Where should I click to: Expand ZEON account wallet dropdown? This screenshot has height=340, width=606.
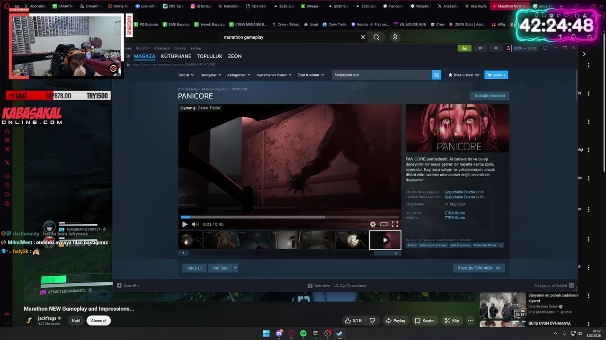pos(522,48)
